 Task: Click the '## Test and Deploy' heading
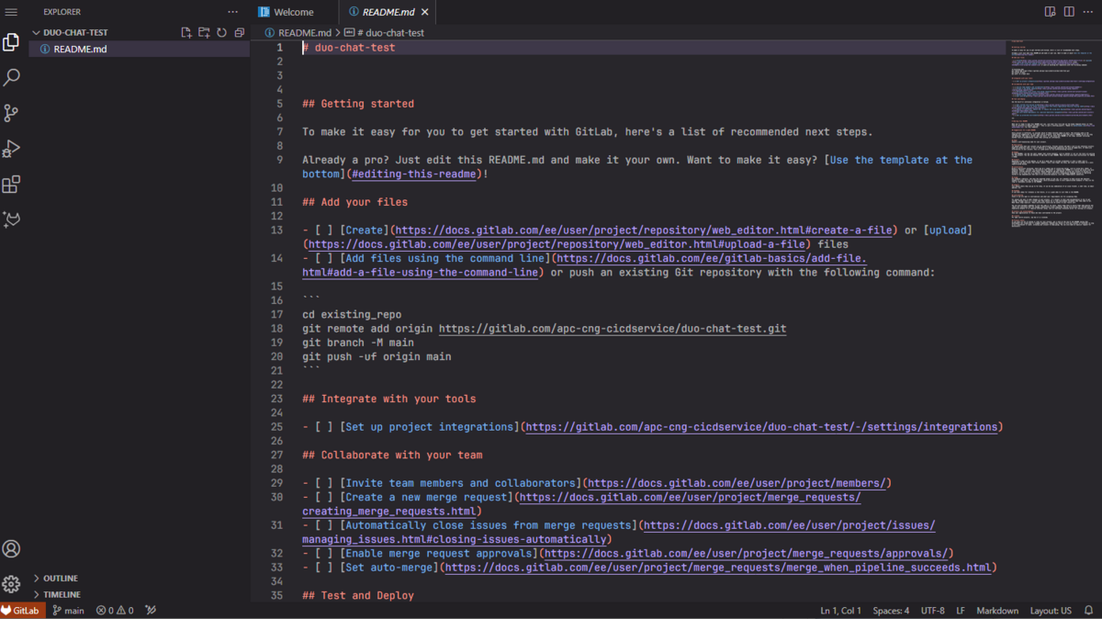[x=358, y=596]
